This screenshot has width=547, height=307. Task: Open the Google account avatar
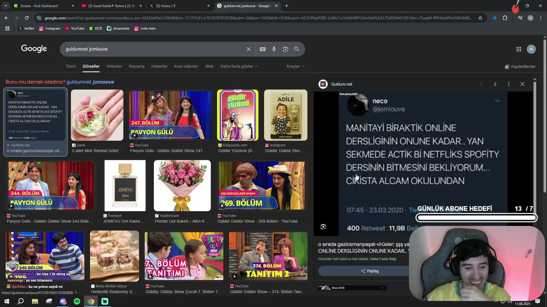click(531, 49)
